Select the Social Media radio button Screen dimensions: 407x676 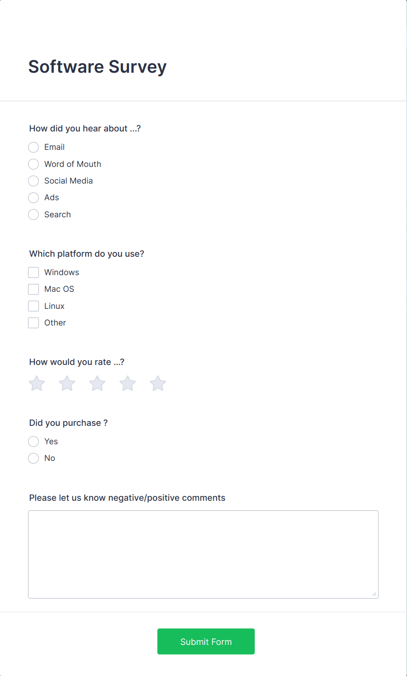click(x=33, y=181)
